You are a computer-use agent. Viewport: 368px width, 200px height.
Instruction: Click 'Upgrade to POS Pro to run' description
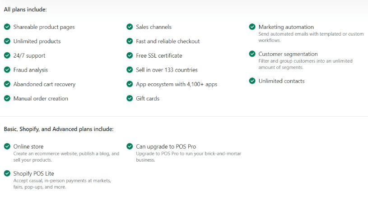188,157
